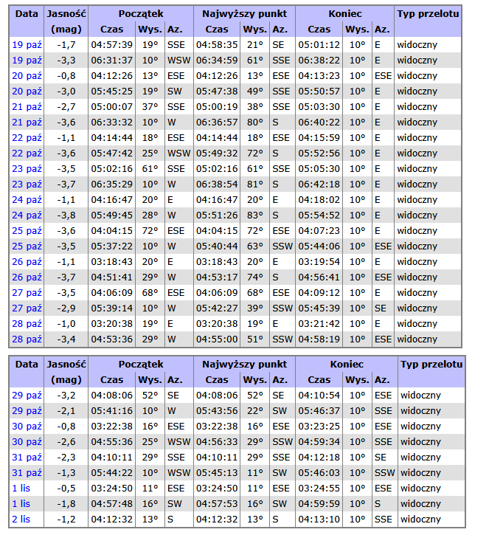The image size is (489, 552).
Task: Open the 30 paź link with start 03:22:38
Action: coord(27,426)
